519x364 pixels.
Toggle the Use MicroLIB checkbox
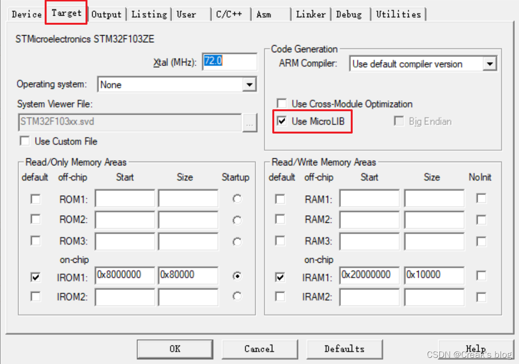pyautogui.click(x=282, y=121)
